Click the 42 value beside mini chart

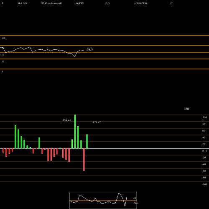click(135, 198)
